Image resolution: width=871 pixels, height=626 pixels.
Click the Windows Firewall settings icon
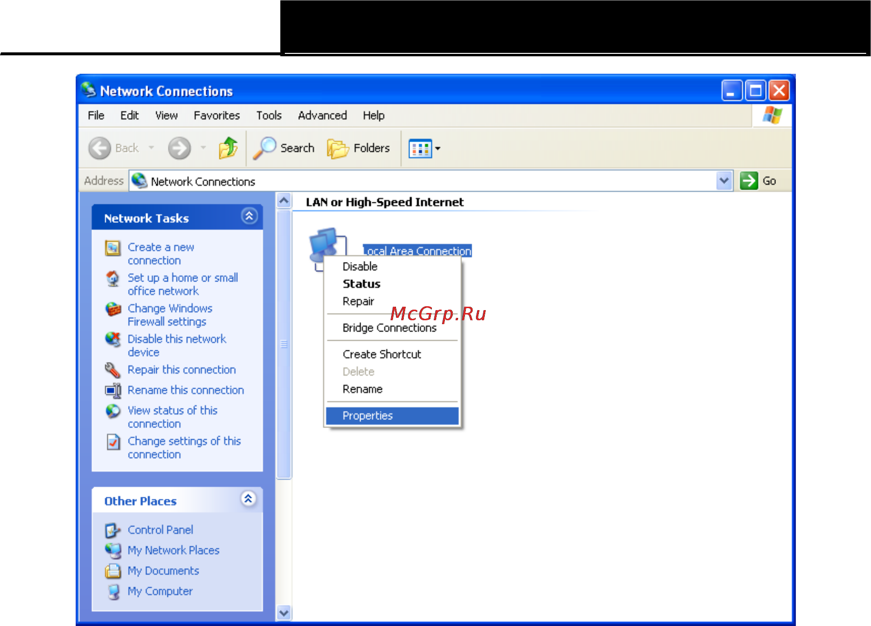[x=113, y=309]
